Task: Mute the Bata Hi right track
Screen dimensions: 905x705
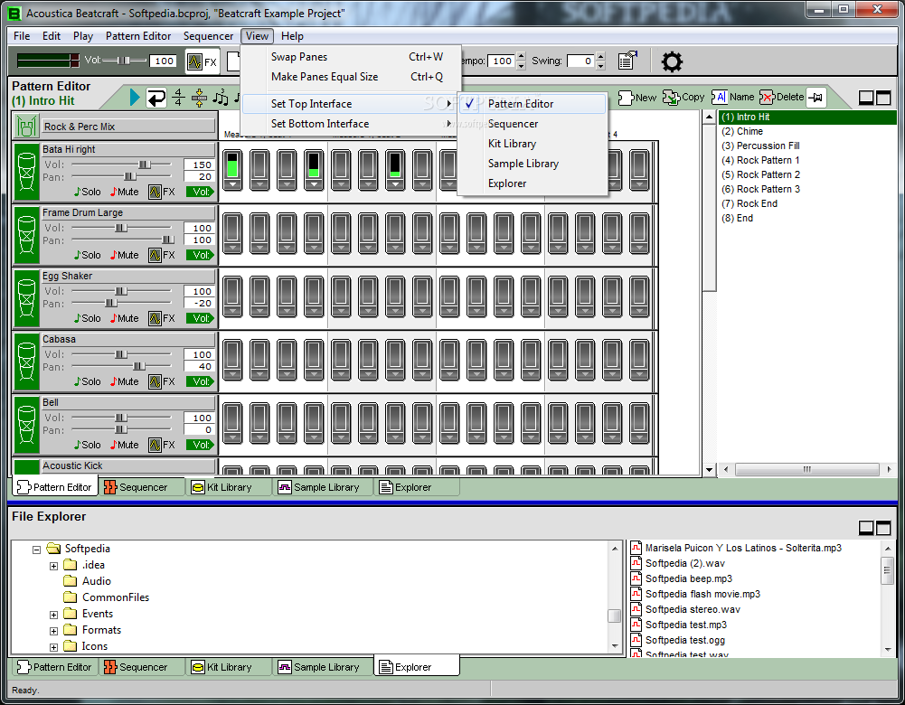Action: click(x=125, y=193)
